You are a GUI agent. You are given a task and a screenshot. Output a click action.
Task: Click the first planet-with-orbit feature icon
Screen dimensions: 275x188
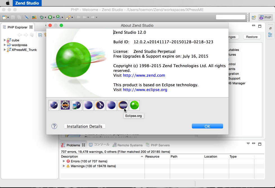point(54,105)
